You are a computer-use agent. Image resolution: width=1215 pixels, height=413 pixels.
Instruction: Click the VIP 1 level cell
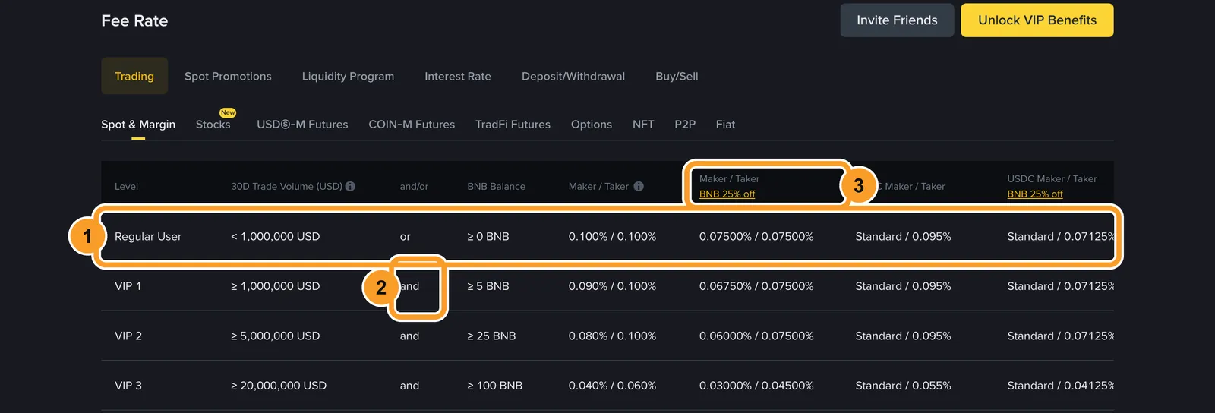click(x=128, y=286)
